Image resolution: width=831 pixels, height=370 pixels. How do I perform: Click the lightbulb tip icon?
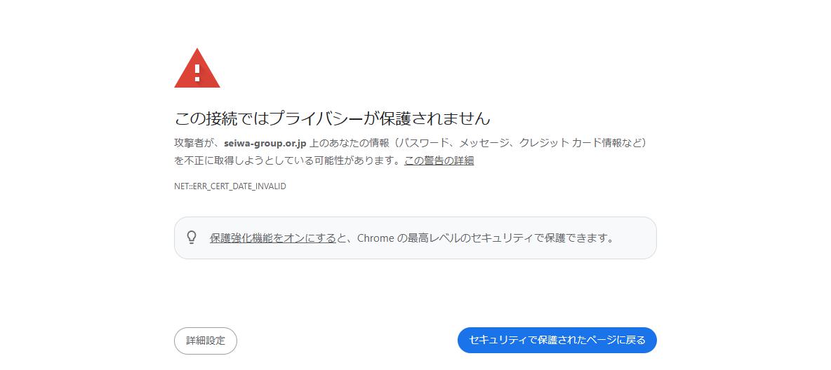click(192, 238)
